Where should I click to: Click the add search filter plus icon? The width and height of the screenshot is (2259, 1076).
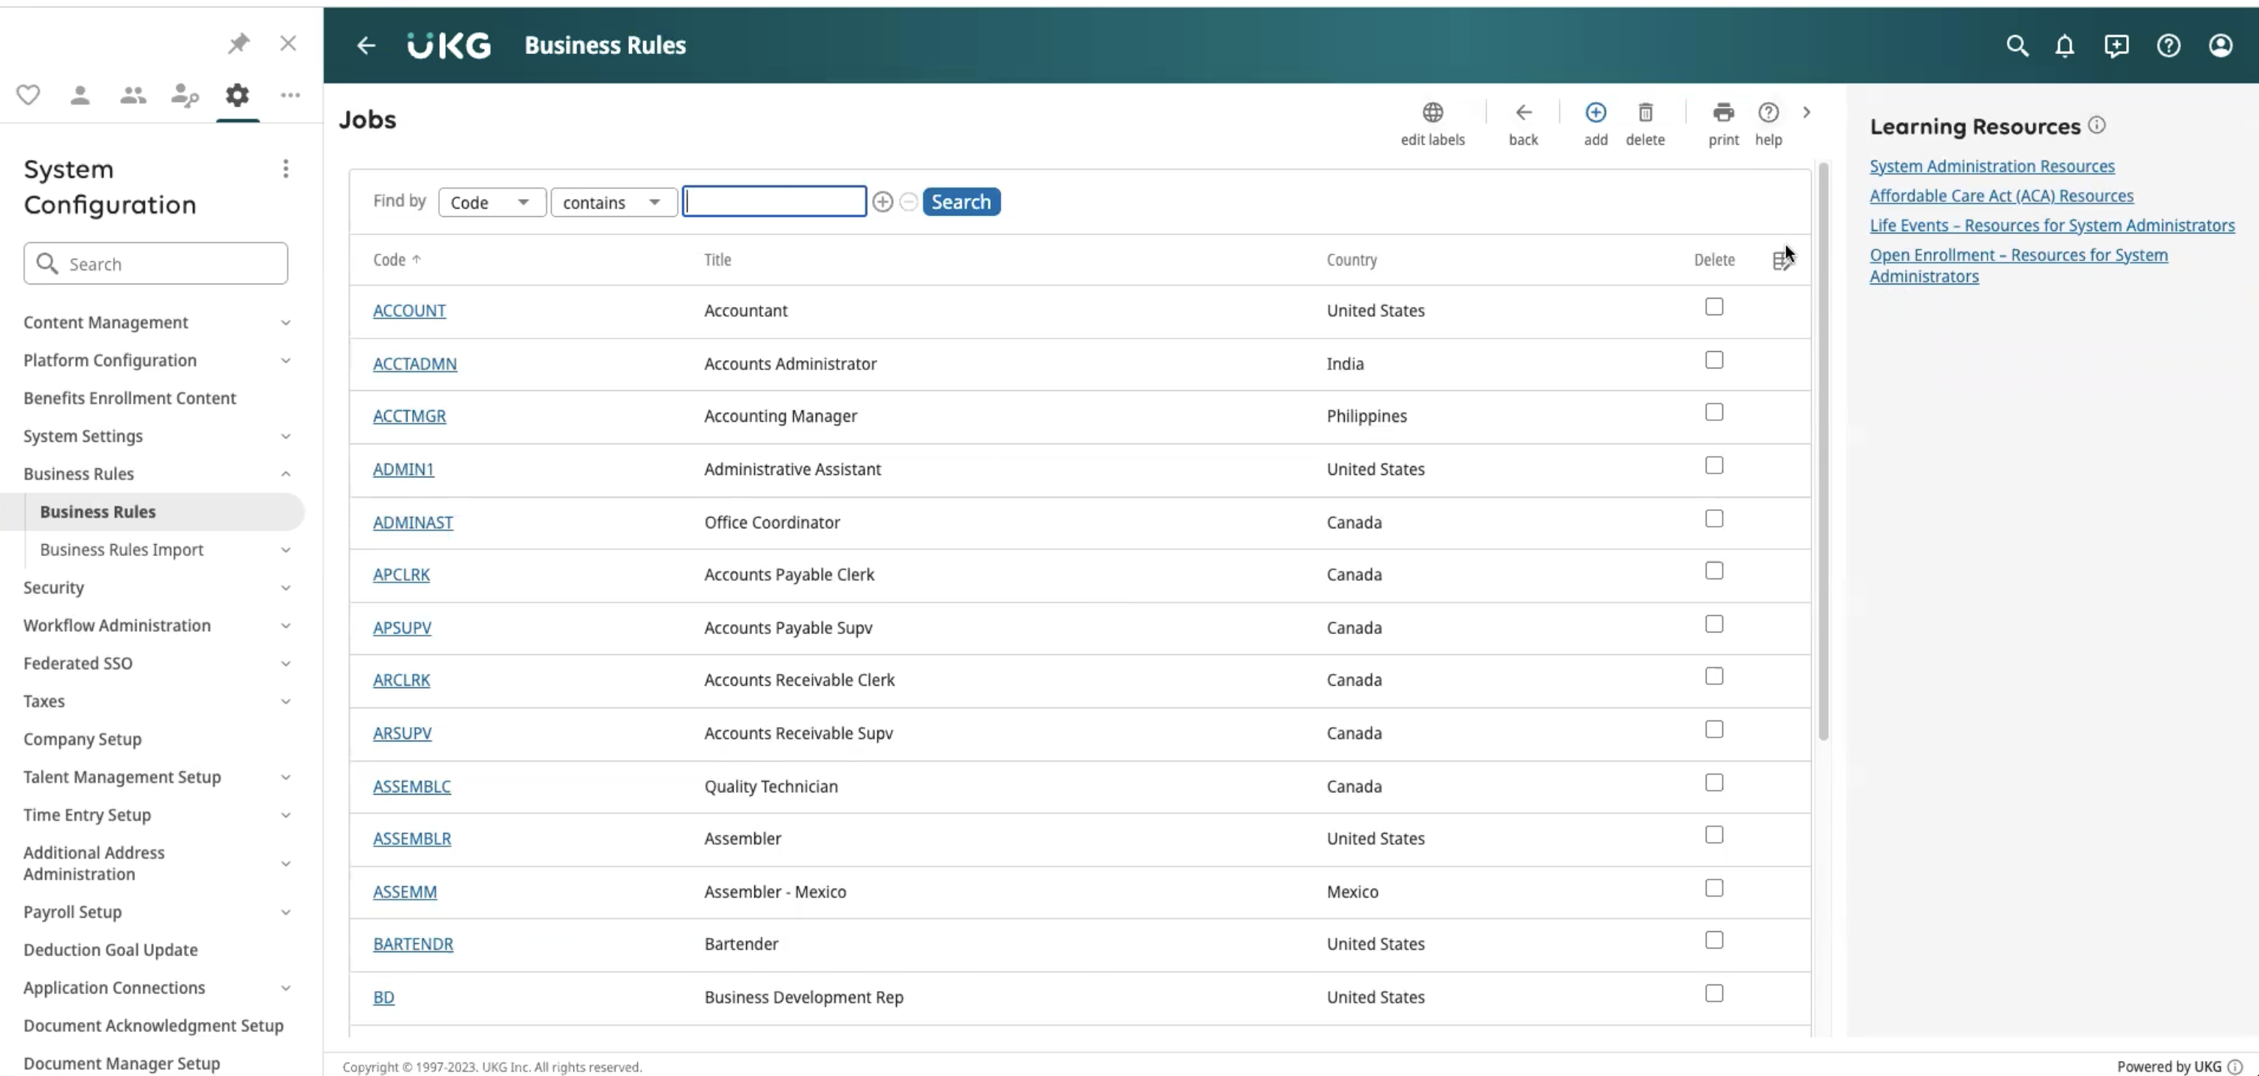point(882,202)
